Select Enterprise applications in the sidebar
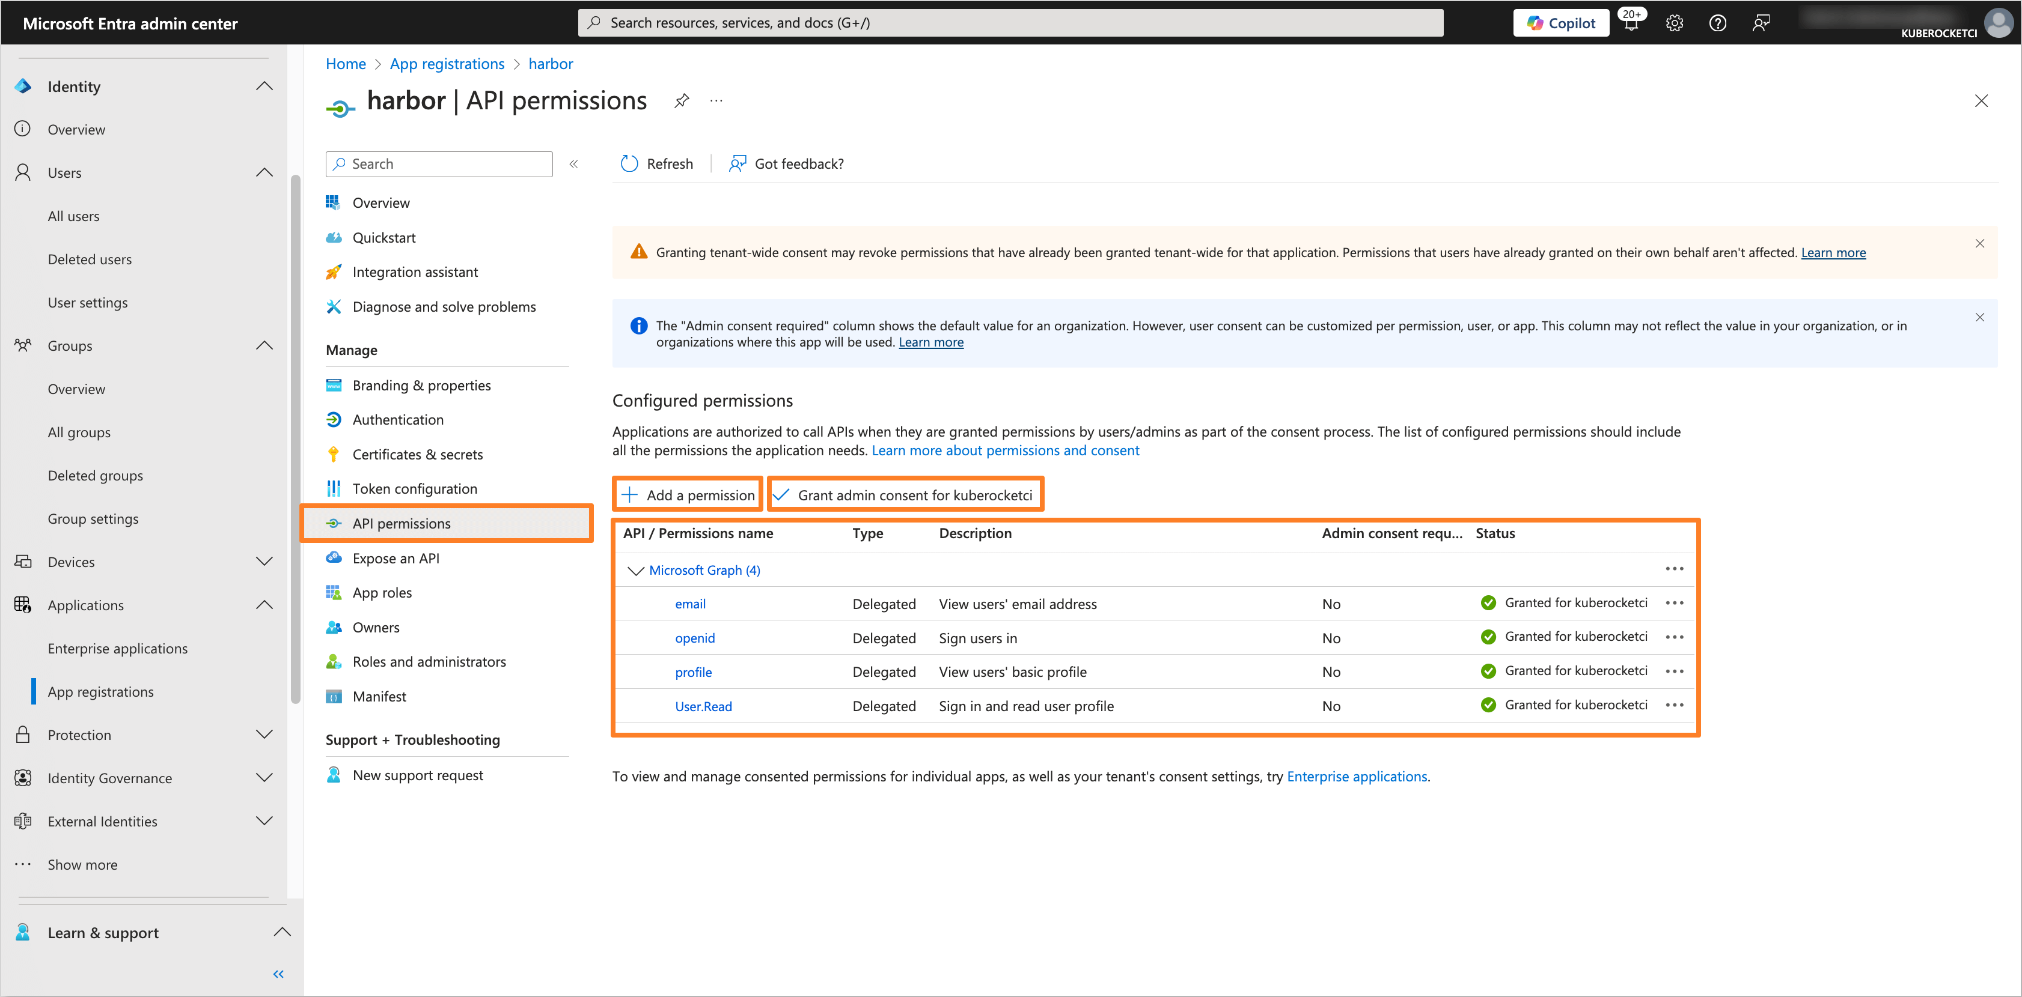 click(118, 648)
